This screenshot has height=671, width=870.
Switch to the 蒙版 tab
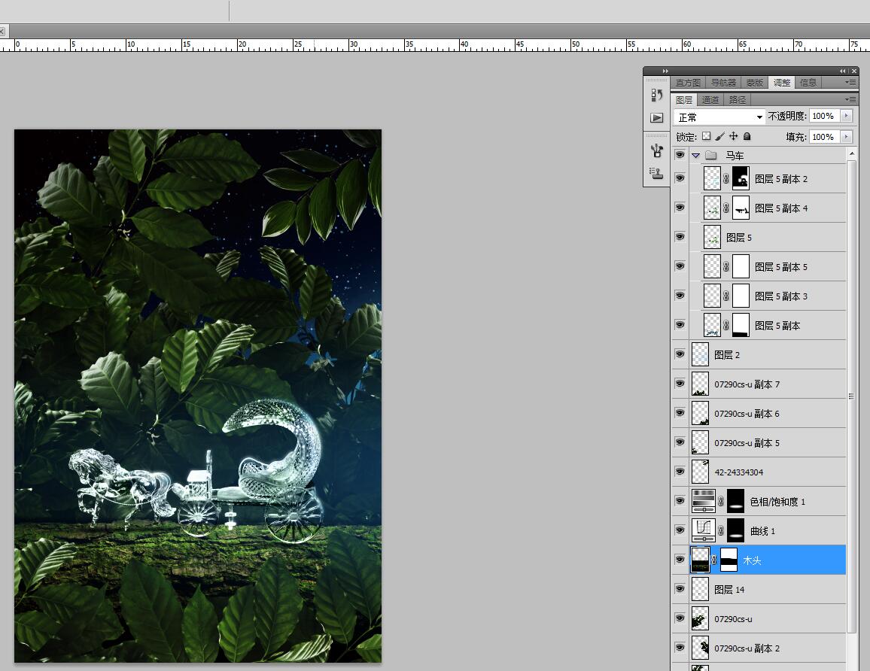coord(755,83)
